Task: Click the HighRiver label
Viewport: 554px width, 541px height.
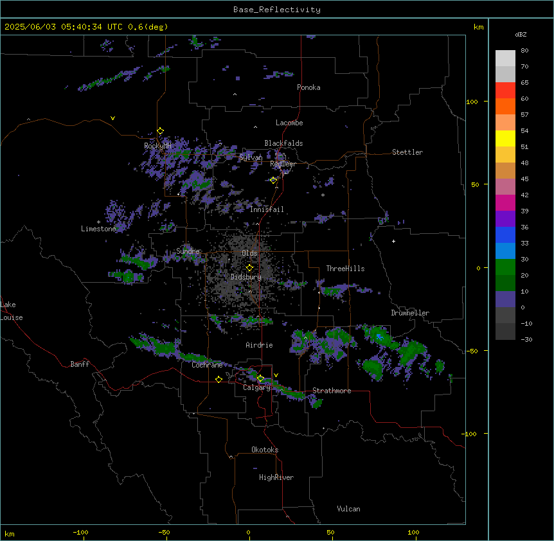Action: coord(276,477)
